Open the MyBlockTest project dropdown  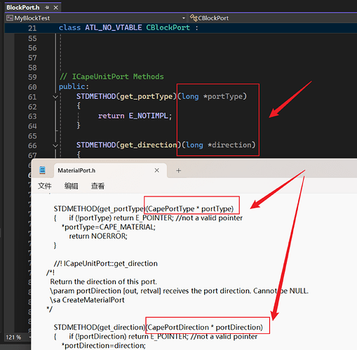coord(184,18)
